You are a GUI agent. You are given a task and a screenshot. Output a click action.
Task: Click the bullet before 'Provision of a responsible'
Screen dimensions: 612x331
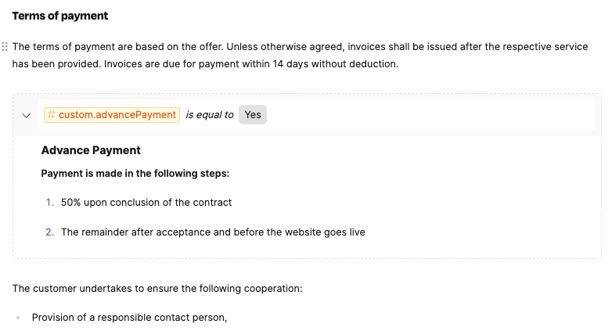18,318
